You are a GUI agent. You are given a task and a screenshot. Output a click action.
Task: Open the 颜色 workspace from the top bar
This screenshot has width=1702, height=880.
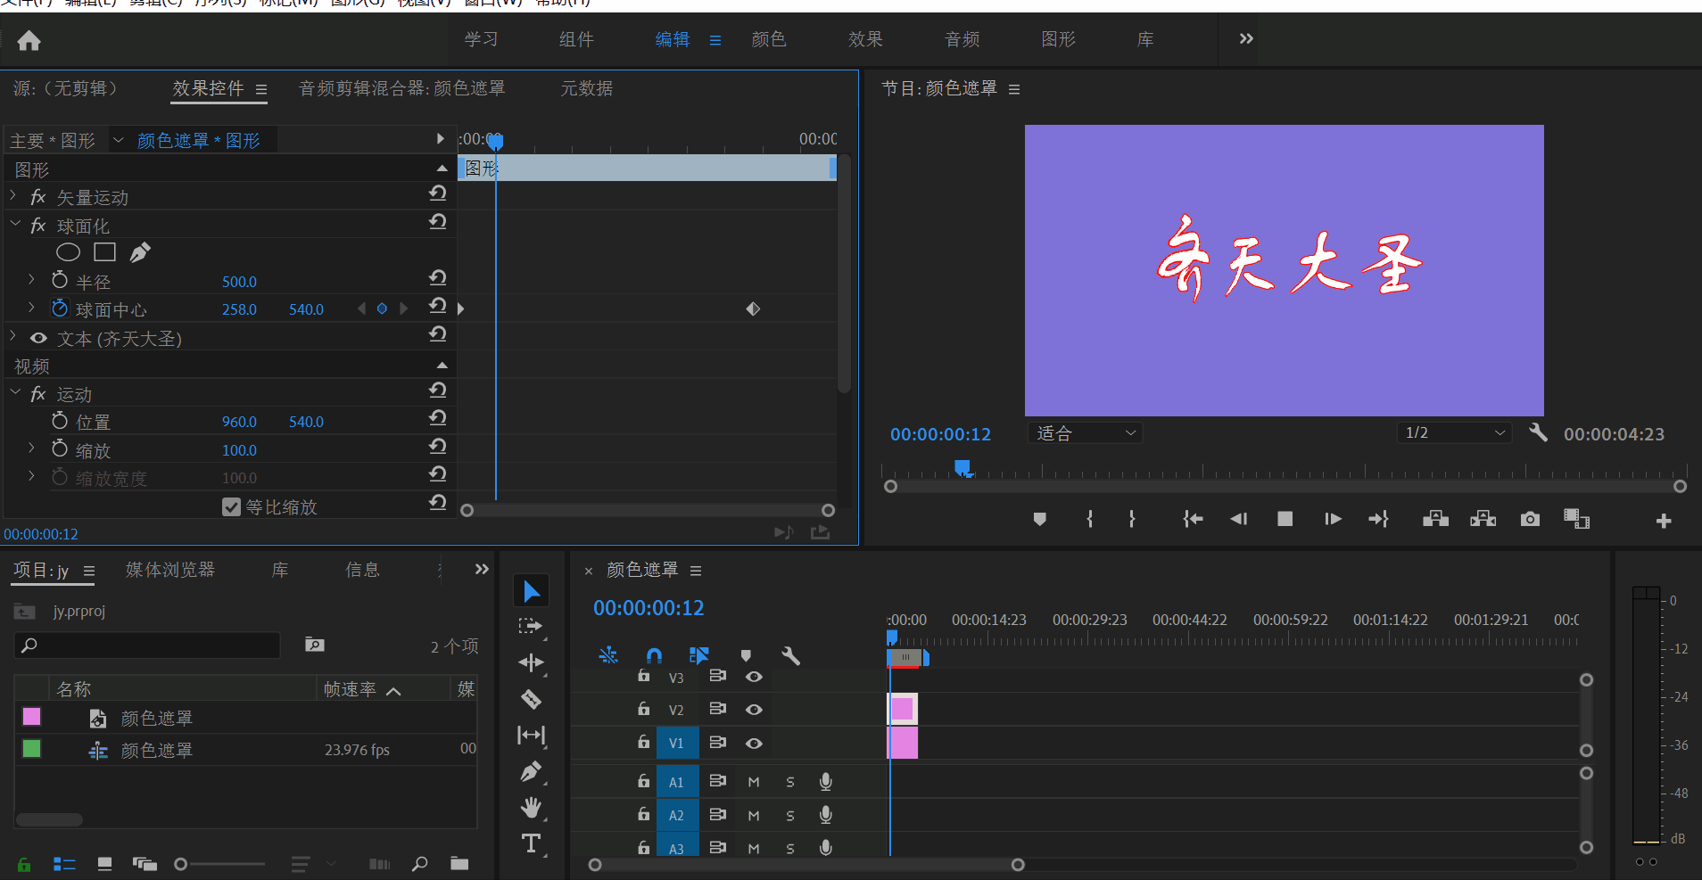pyautogui.click(x=767, y=39)
